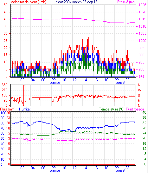Click the 'S' compass label on direction chart
Screen dimensions: 148x173
(x=139, y=95)
